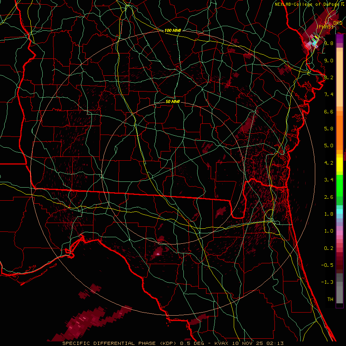Viewport: 346px width, 346px height.
Task: Click the gray segment at color bar bottom
Action: 339,295
